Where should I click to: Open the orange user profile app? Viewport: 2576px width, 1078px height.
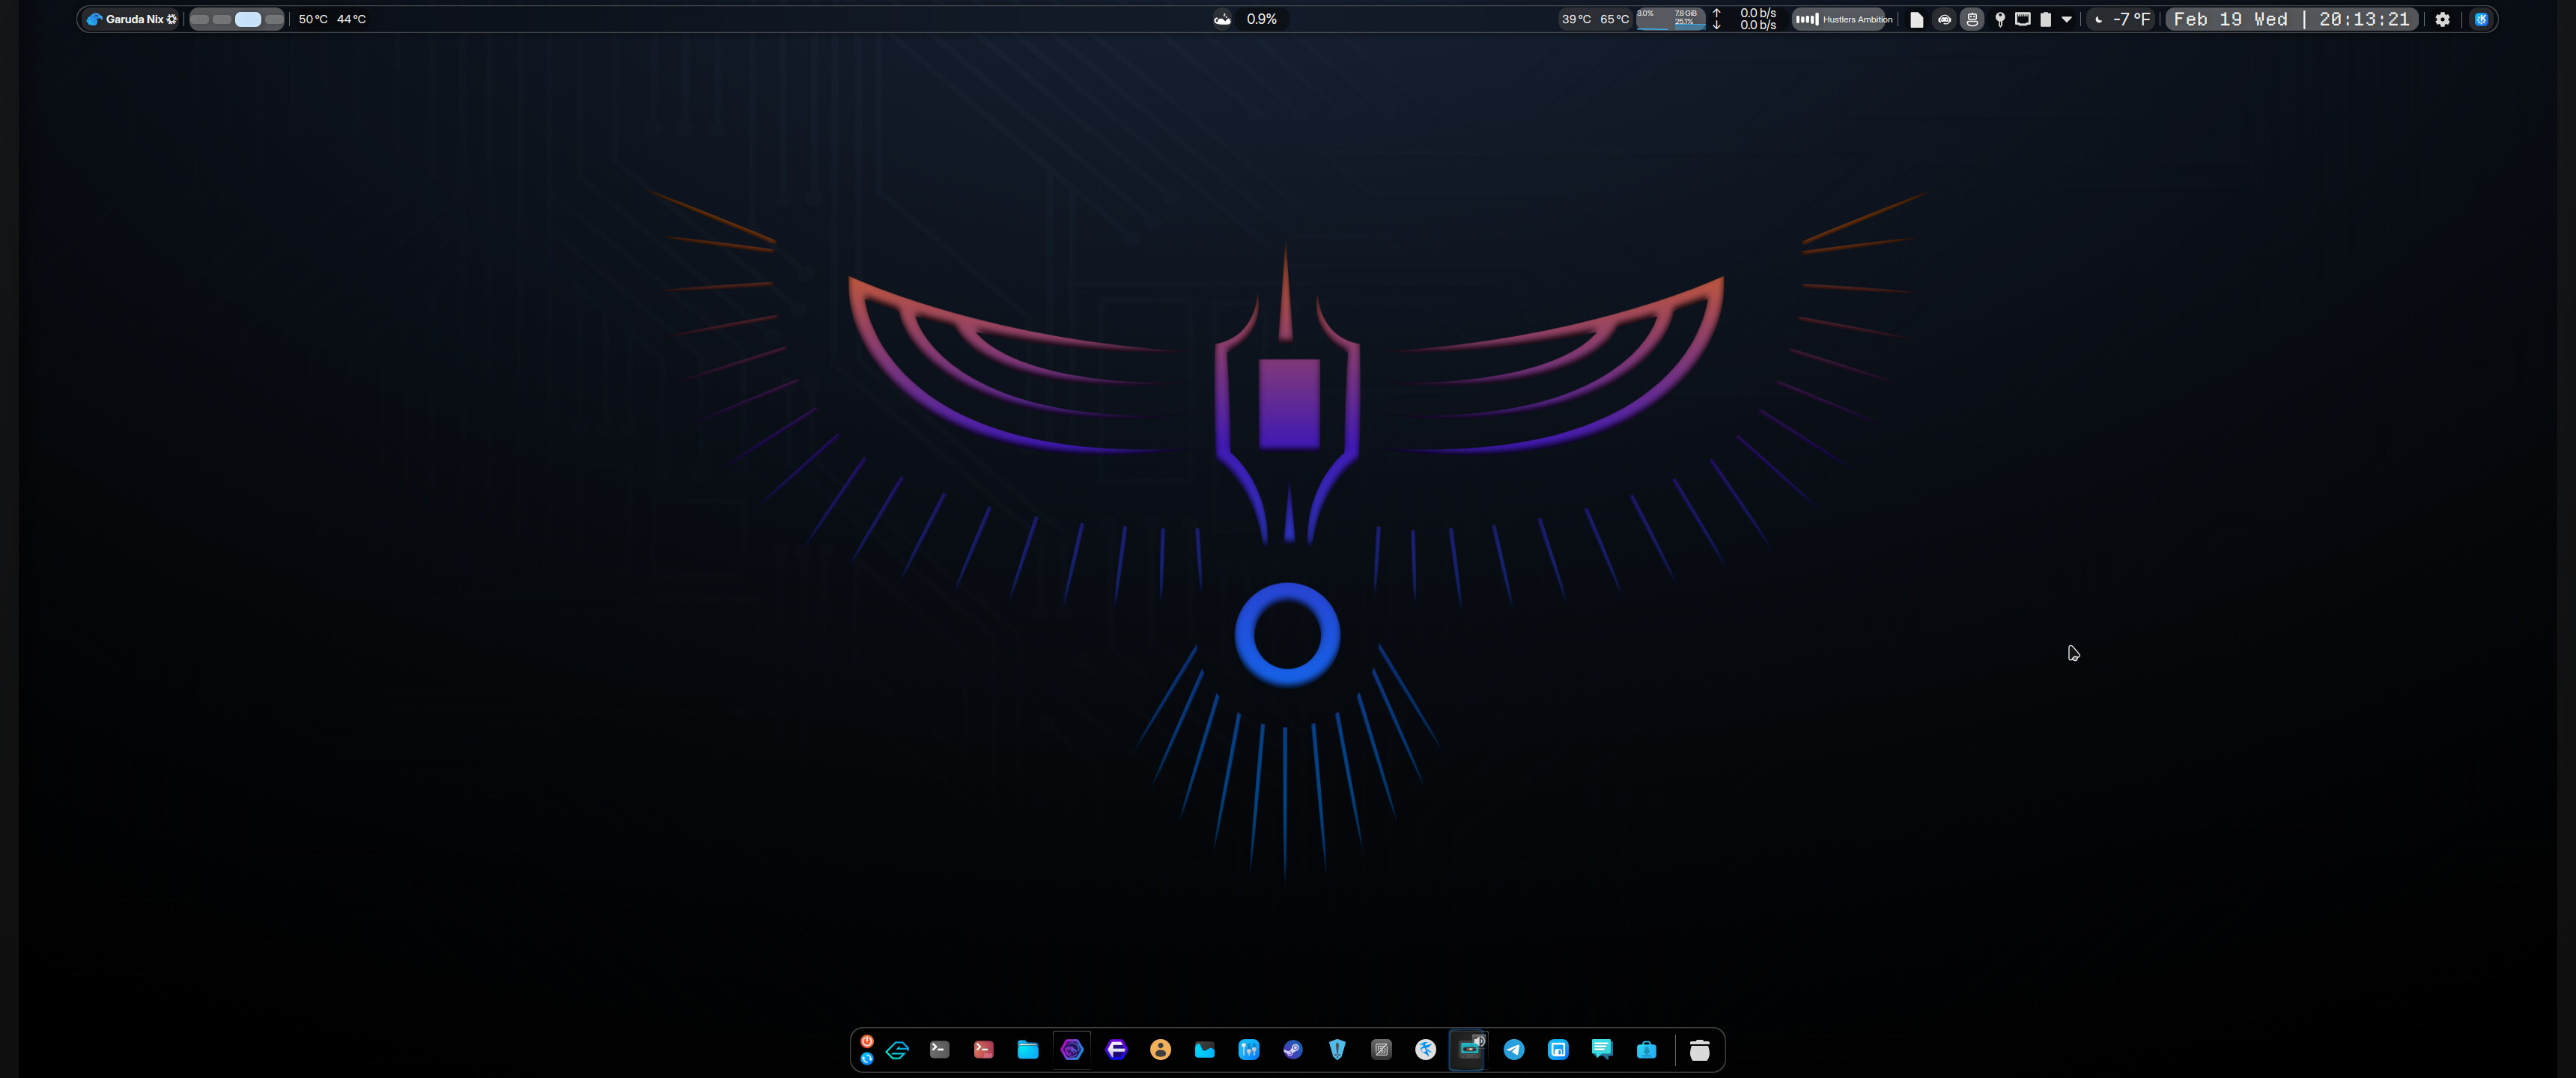[x=1160, y=1050]
